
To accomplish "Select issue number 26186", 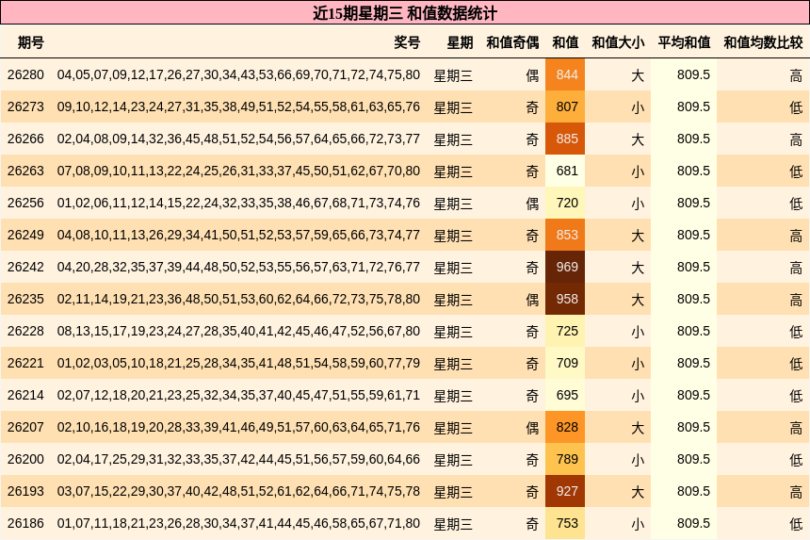I will tap(25, 523).
